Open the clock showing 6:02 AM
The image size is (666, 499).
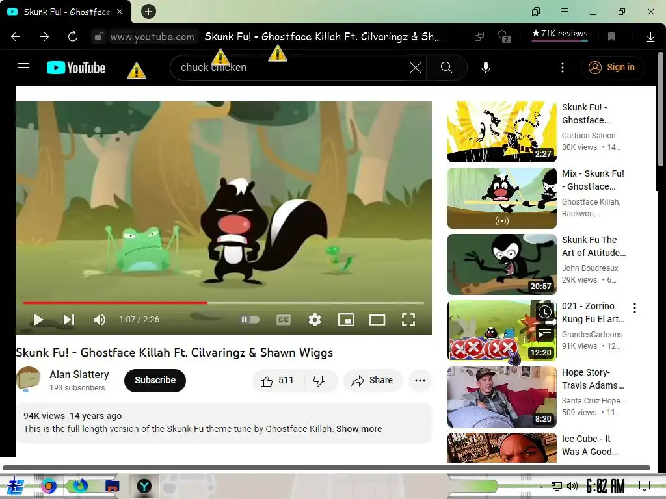tap(606, 486)
